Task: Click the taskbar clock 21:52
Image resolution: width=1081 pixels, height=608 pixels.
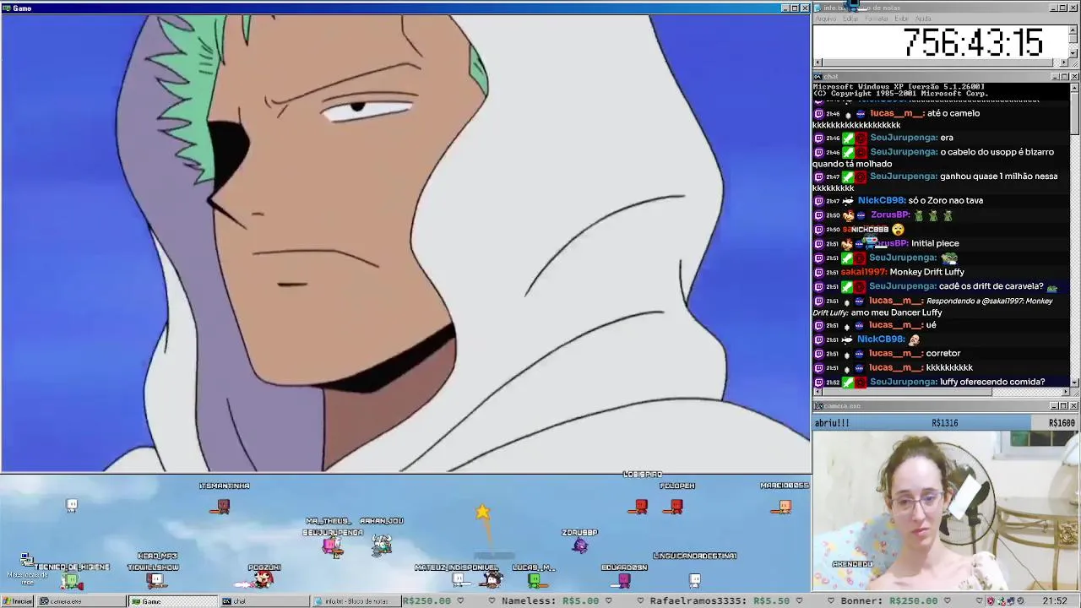Action: (x=1054, y=601)
